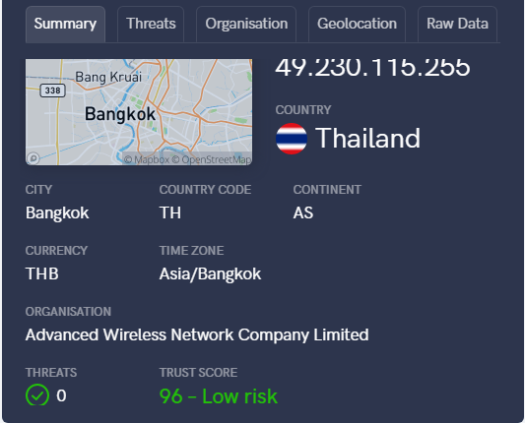The height and width of the screenshot is (423, 525).
Task: Click the Advanced Wireless Network Company organisation
Action: pos(197,335)
